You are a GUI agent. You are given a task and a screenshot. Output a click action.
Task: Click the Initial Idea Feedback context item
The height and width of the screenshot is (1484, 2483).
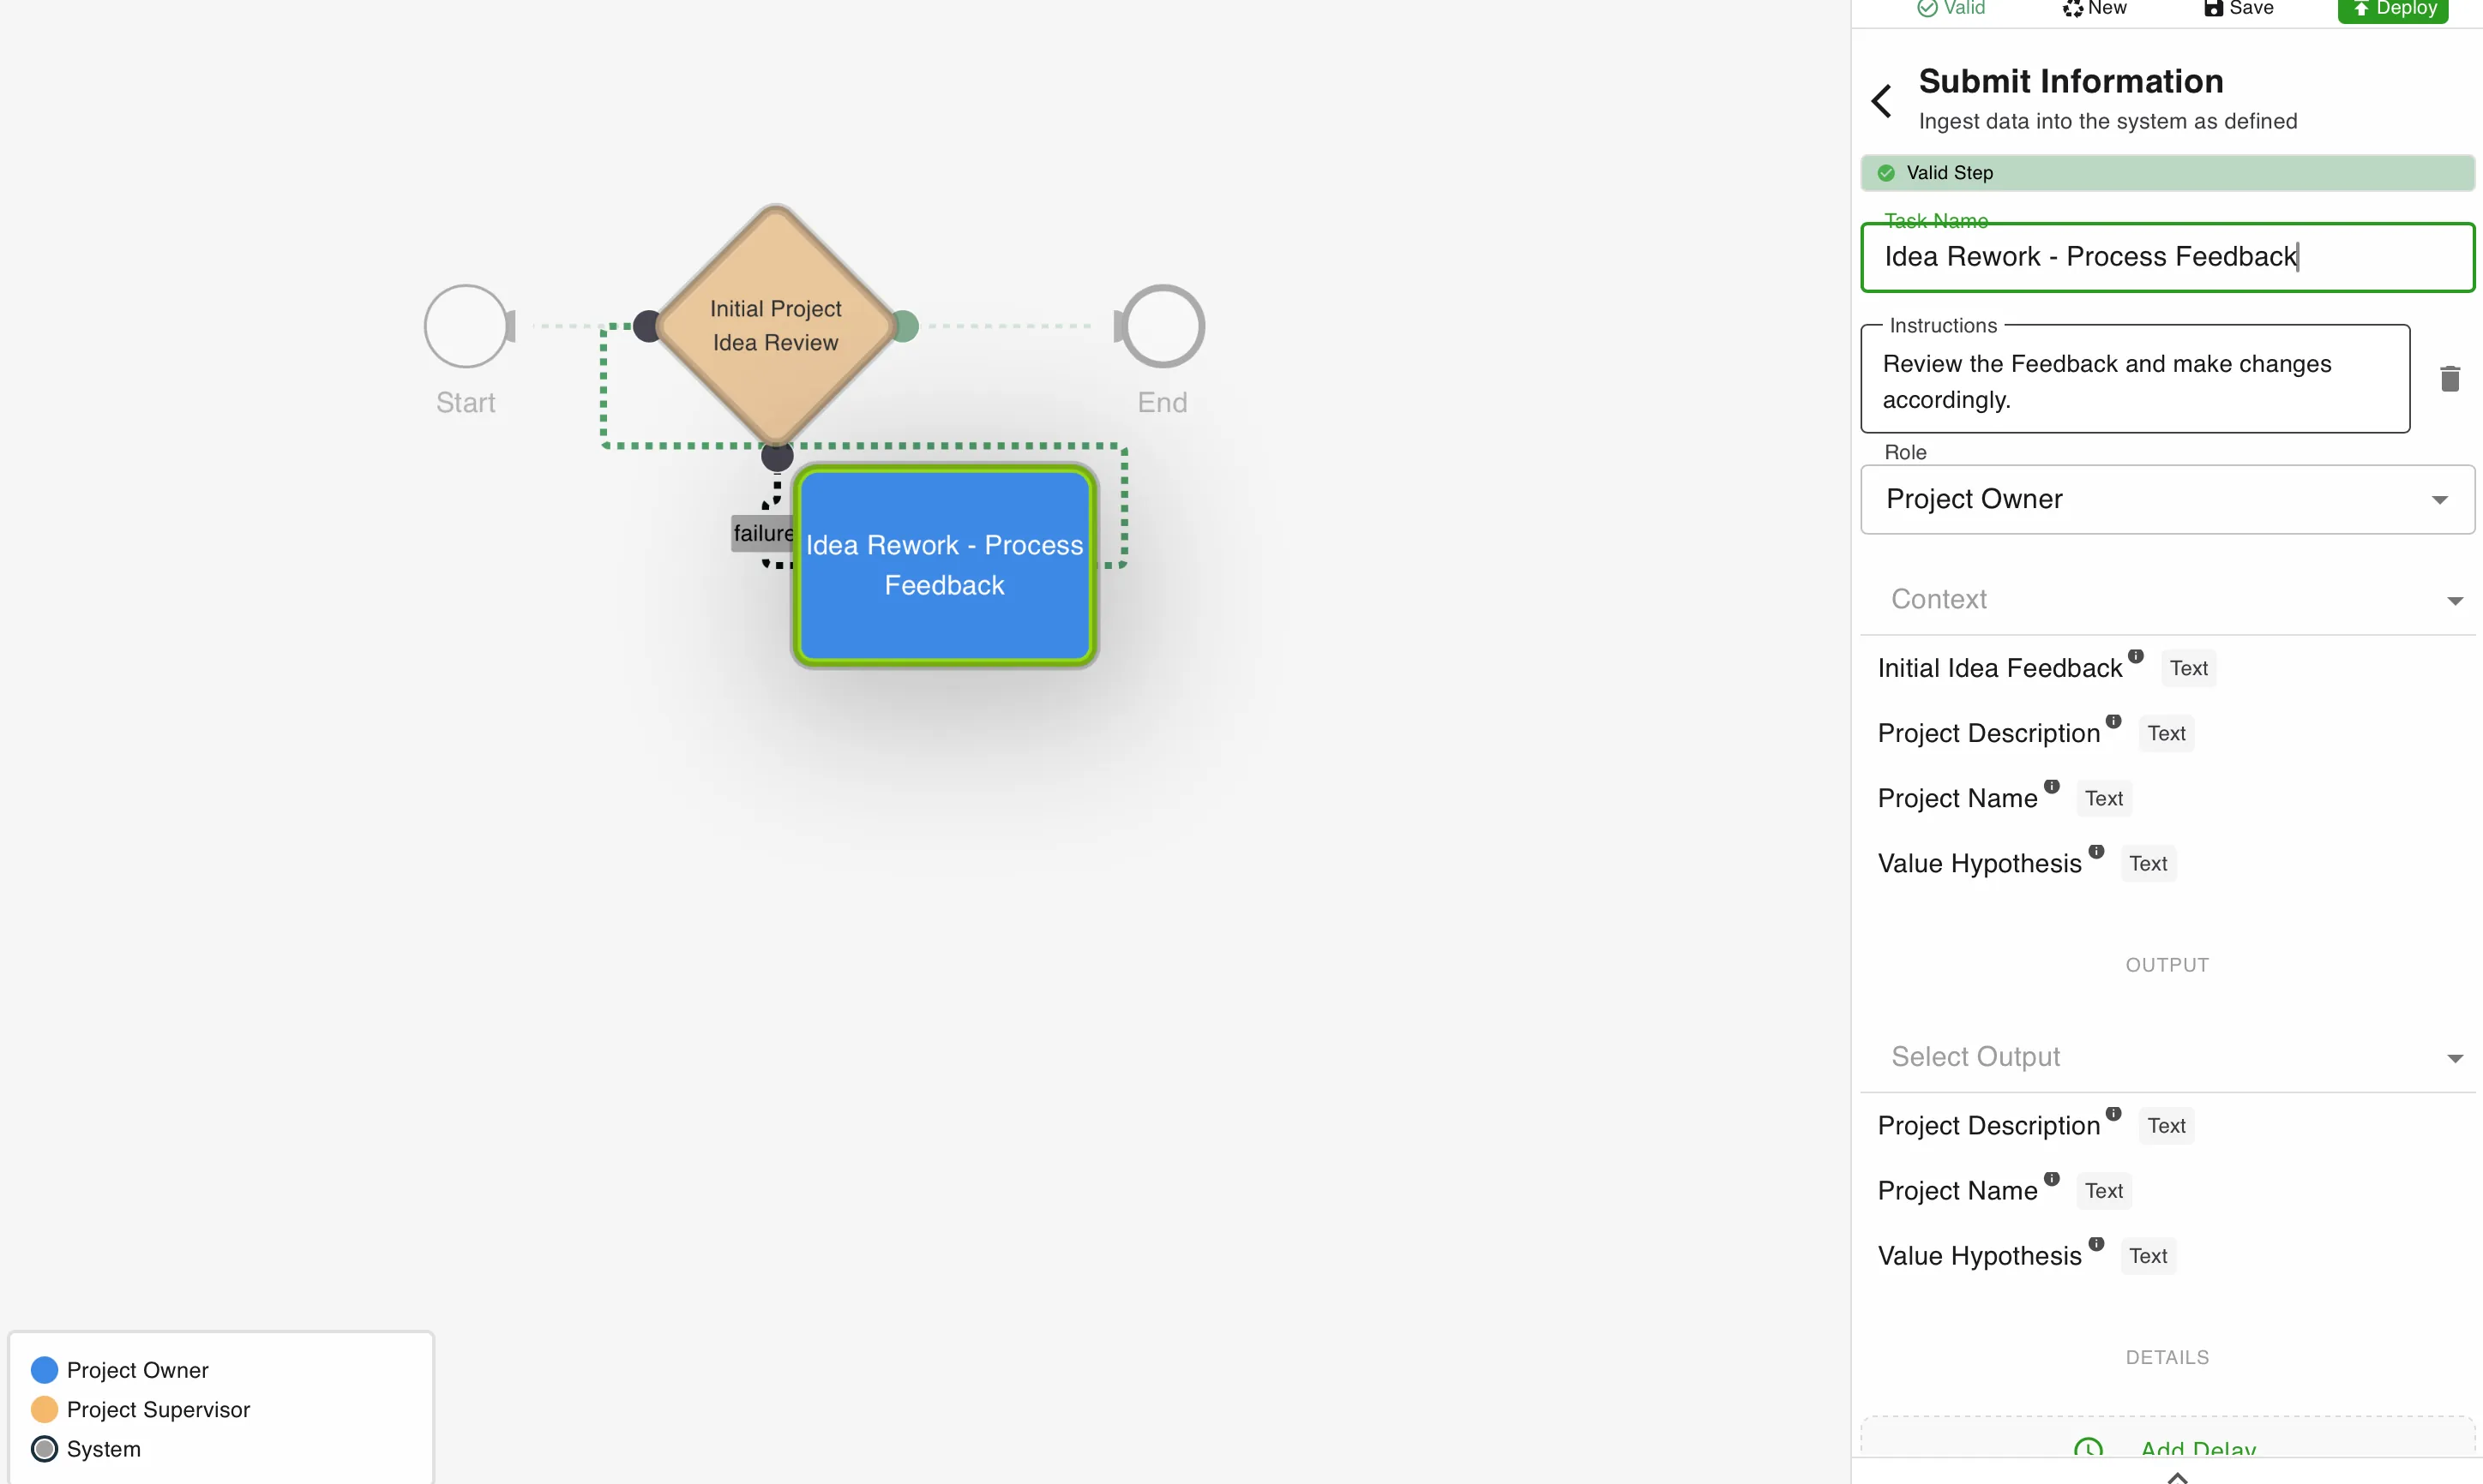pos(1999,668)
